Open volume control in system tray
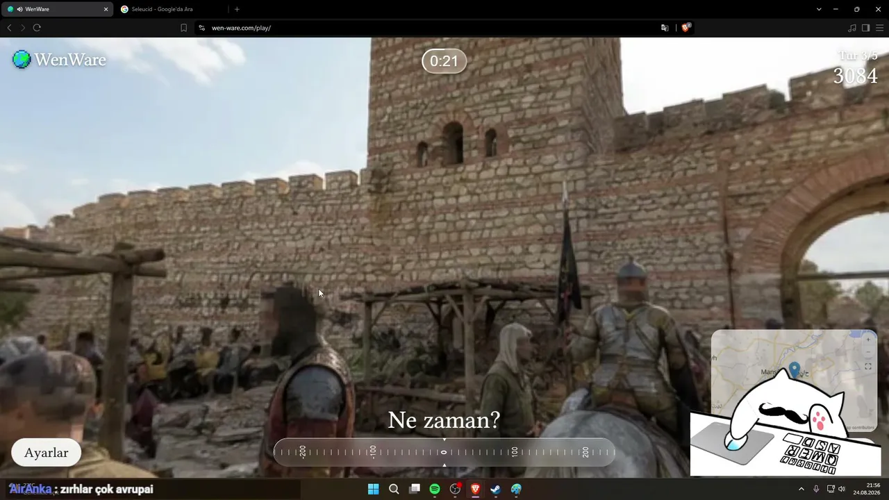 (x=842, y=489)
